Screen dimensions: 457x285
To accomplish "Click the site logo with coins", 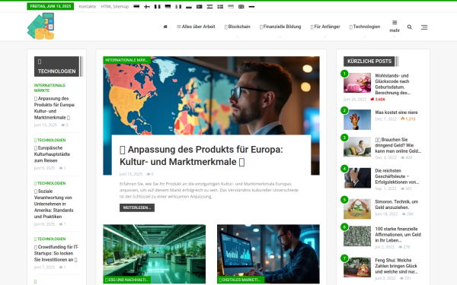I will pos(40,26).
